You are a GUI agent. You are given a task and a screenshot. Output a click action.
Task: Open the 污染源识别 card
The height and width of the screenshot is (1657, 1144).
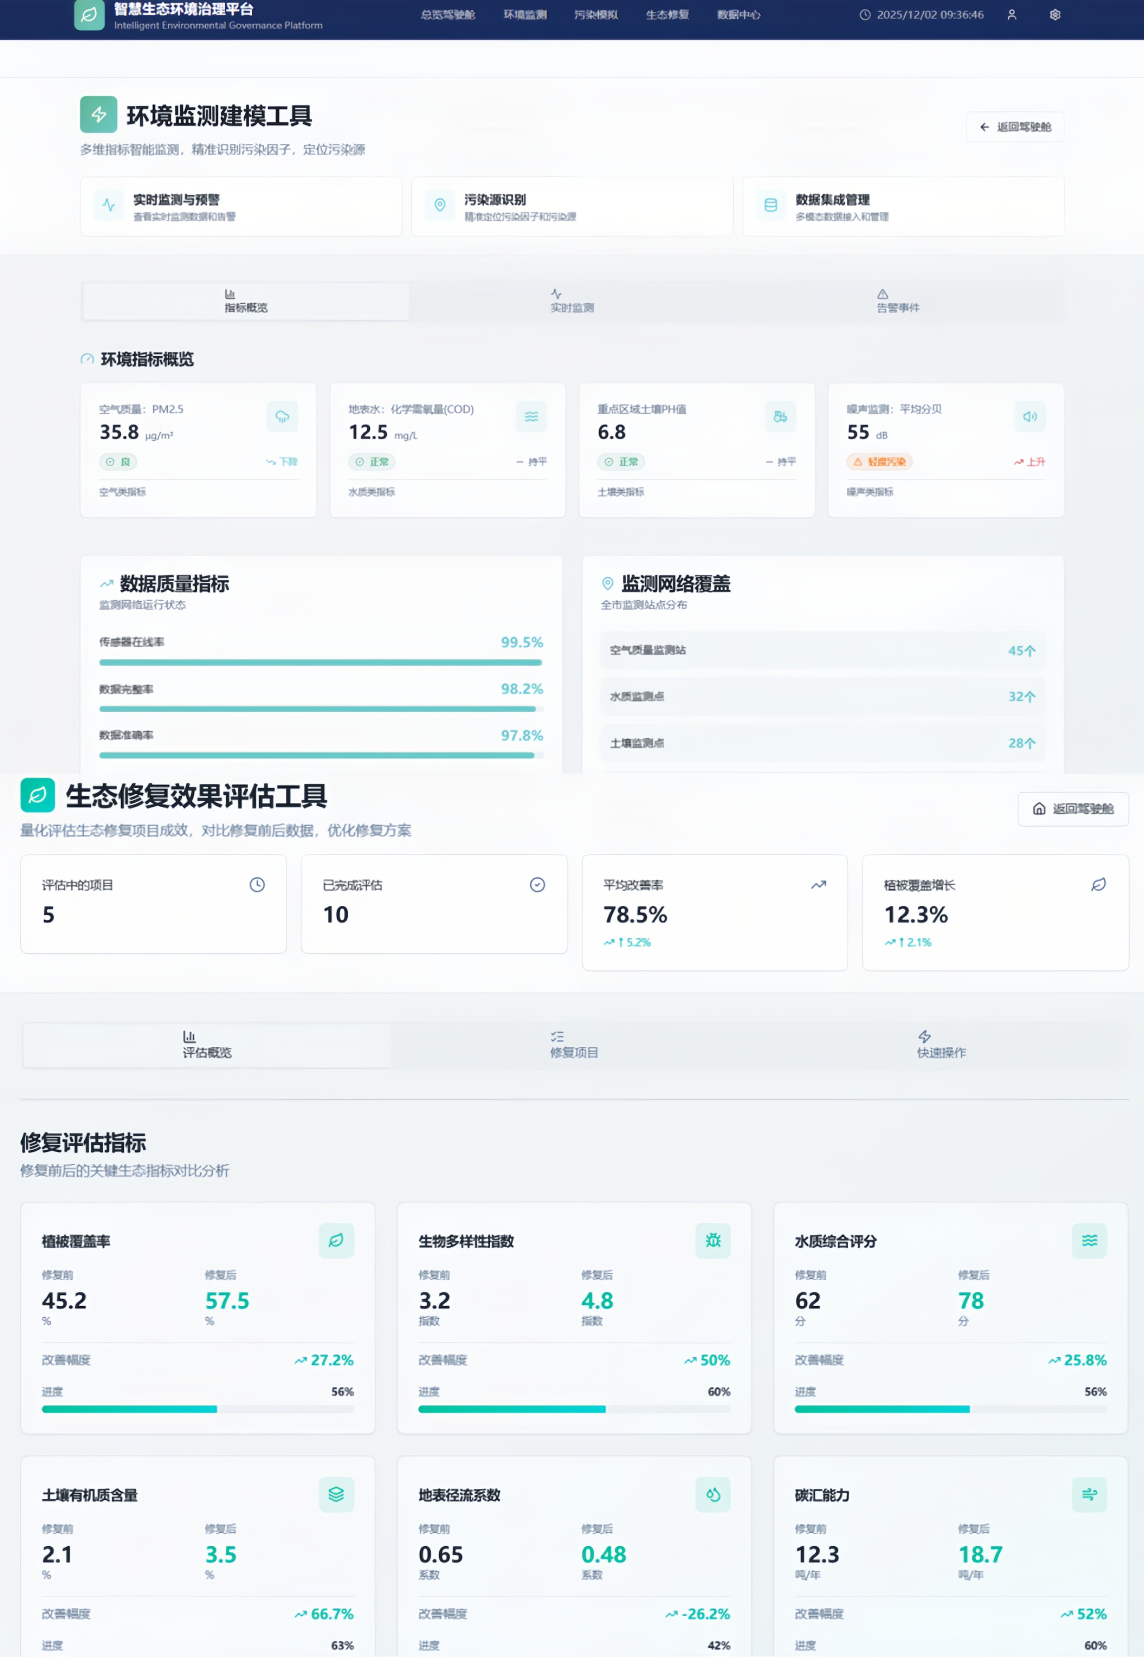tap(571, 206)
